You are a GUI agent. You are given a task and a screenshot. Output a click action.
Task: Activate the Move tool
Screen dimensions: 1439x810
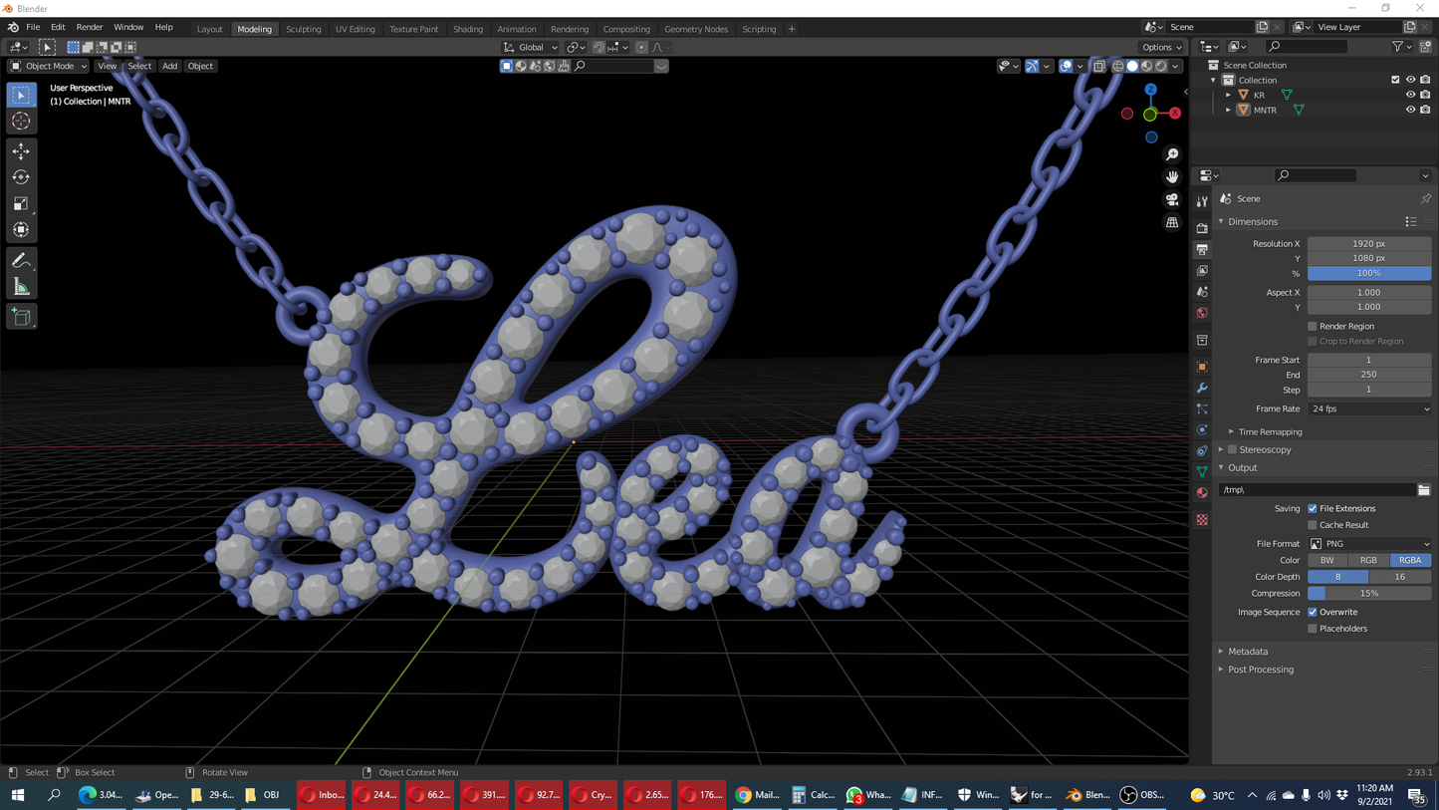point(21,151)
